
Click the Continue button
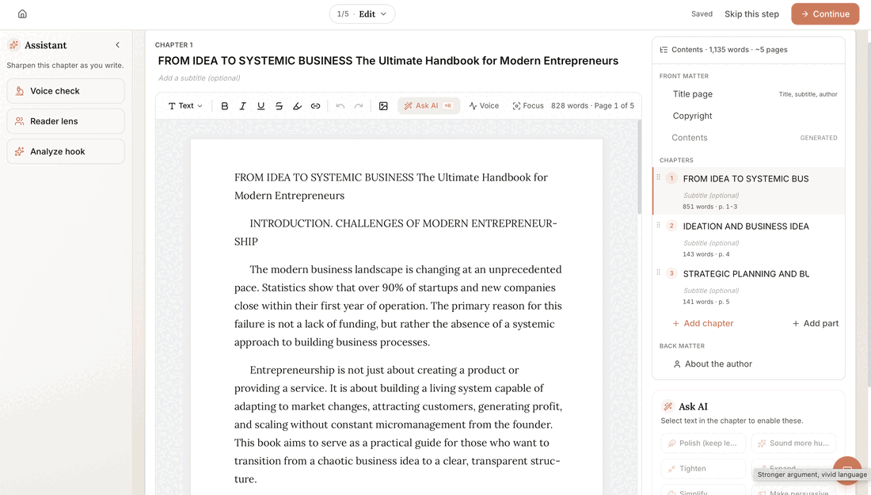(825, 14)
